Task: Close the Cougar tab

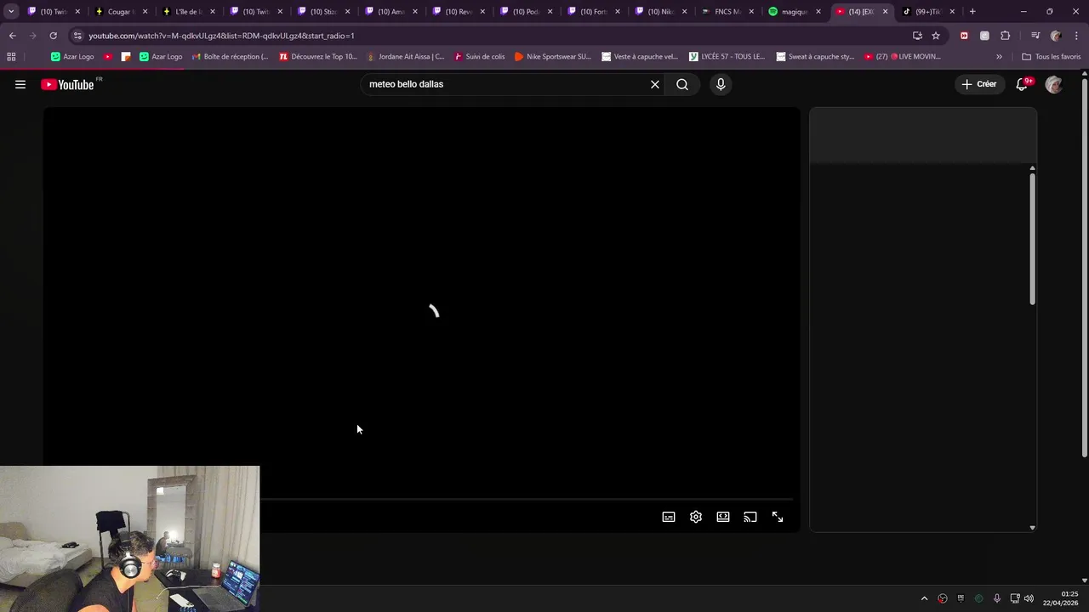Action: click(145, 12)
